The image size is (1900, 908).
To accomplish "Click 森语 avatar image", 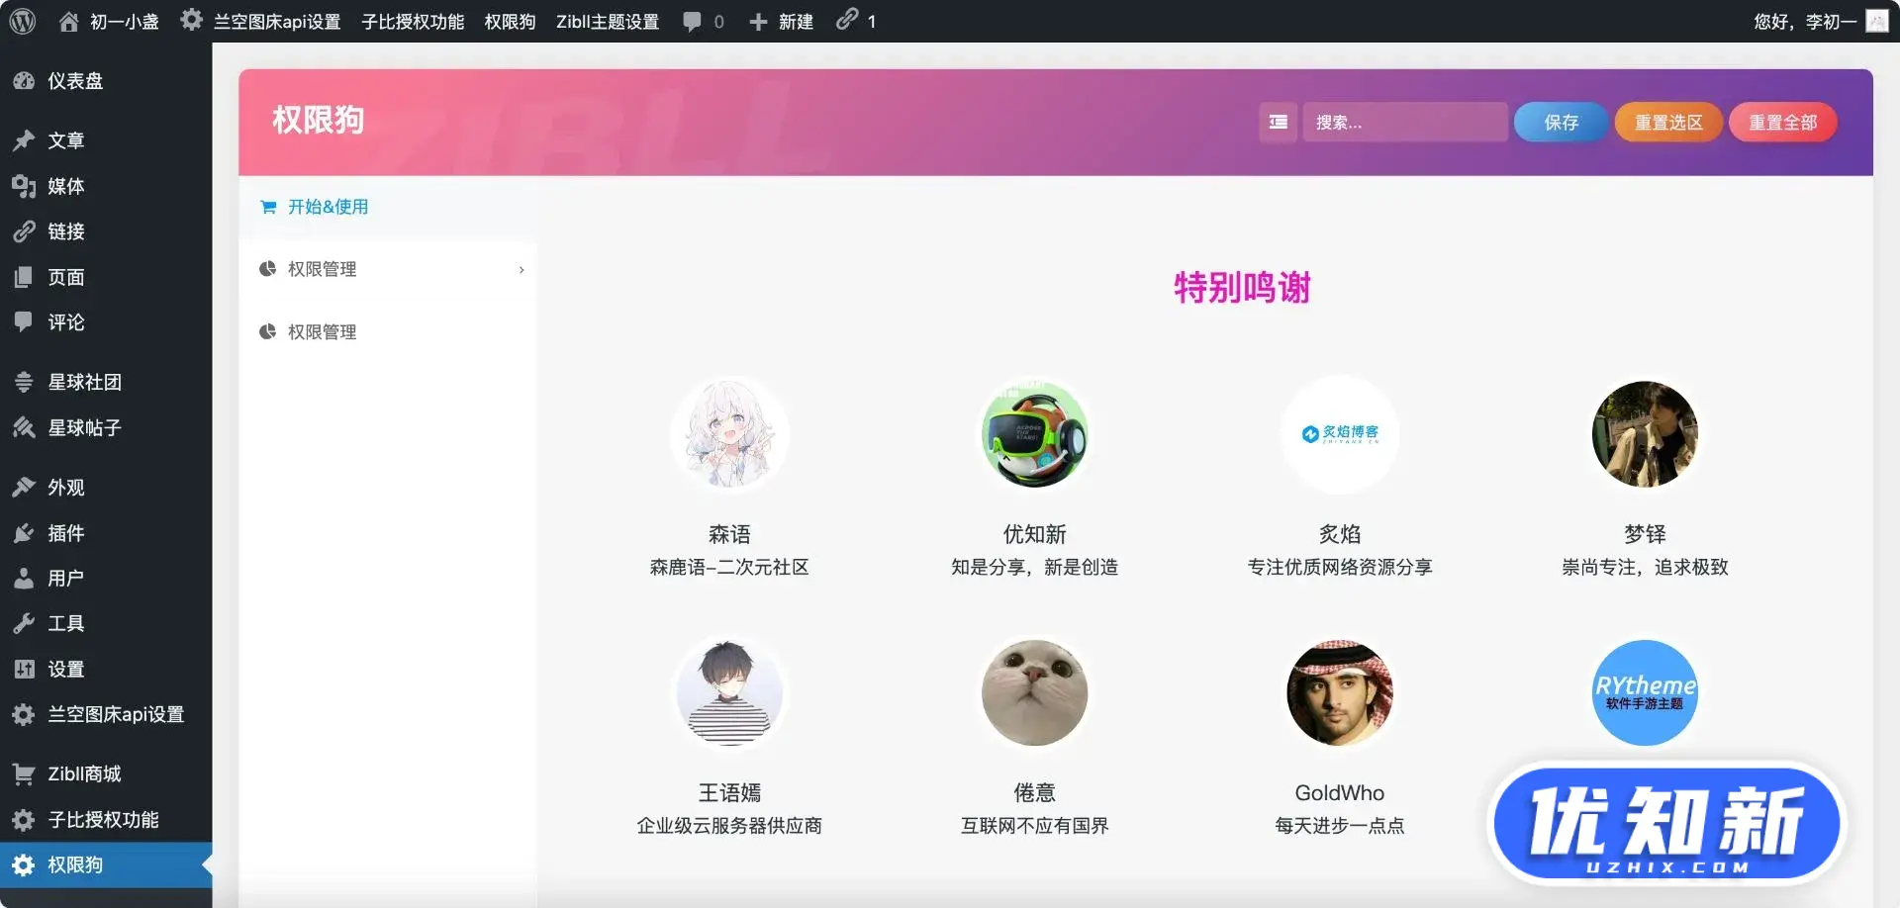I will click(x=729, y=434).
